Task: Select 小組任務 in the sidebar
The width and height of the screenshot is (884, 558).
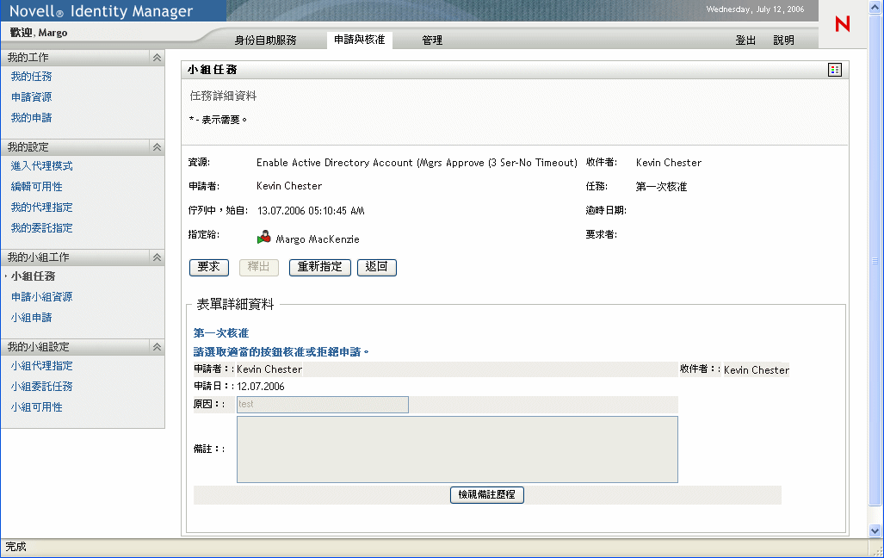Action: click(34, 276)
